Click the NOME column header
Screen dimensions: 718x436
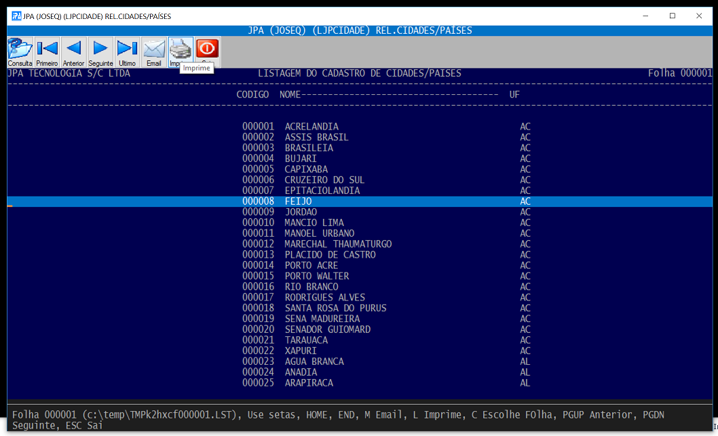tap(290, 94)
